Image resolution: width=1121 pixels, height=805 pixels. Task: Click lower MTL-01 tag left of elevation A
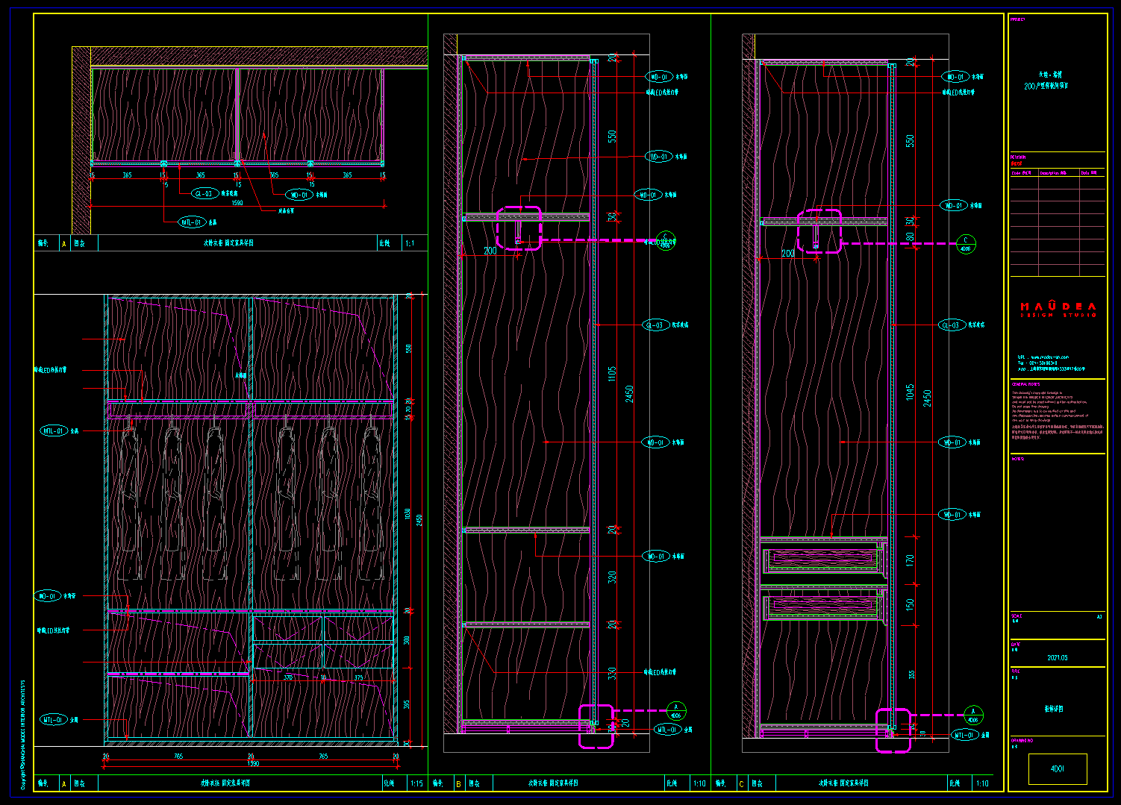pyautogui.click(x=54, y=720)
